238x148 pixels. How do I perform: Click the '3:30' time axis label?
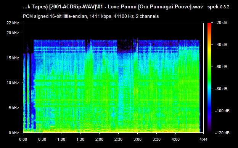pos(156,139)
